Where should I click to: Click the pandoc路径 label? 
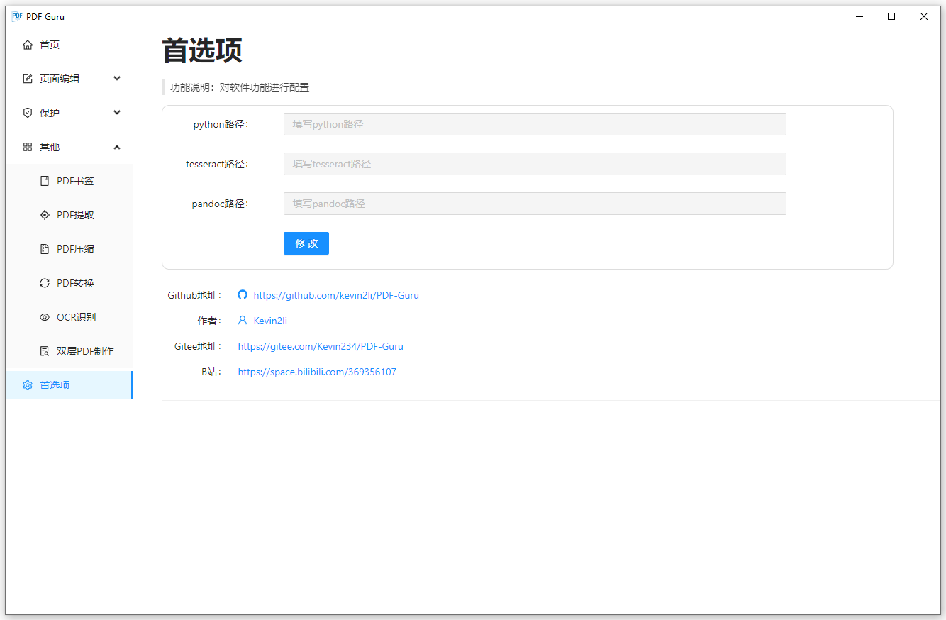[x=220, y=204]
